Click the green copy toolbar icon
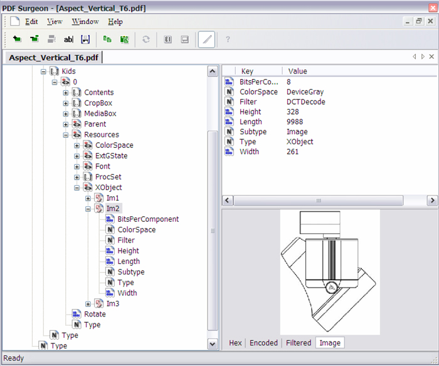 [107, 39]
